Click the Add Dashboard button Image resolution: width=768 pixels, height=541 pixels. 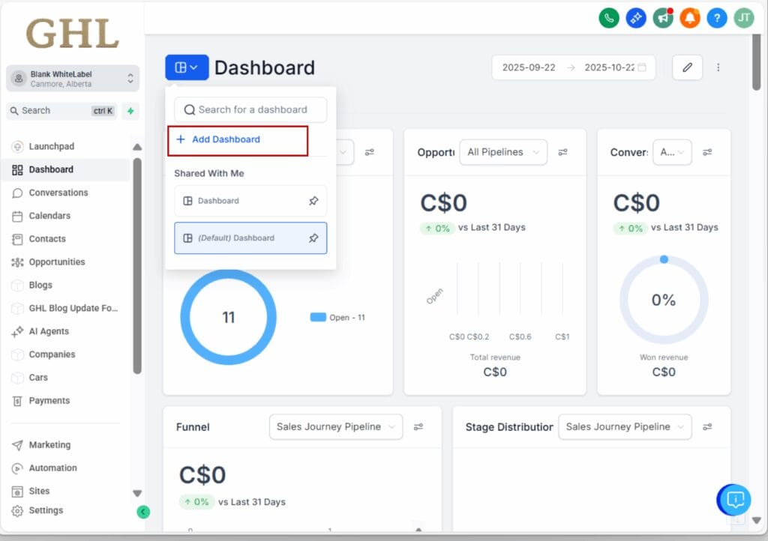[226, 140]
